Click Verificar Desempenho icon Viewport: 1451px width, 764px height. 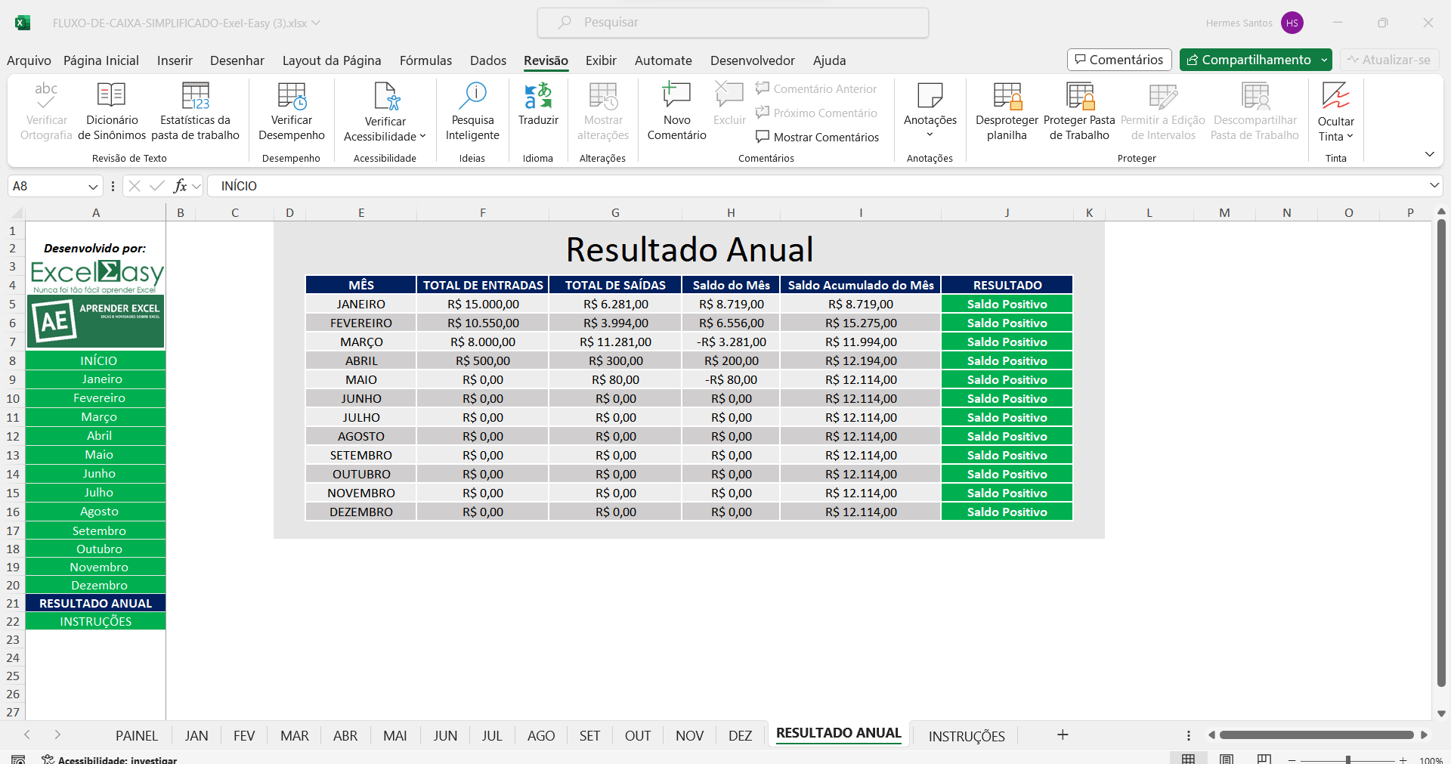292,97
